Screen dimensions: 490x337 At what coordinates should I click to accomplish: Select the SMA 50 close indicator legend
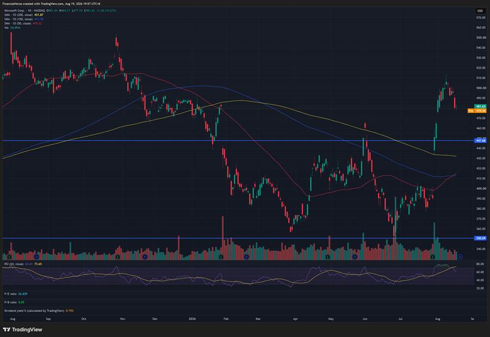coord(23,23)
